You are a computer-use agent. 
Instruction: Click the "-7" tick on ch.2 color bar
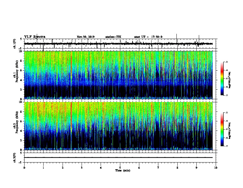pos(226,146)
